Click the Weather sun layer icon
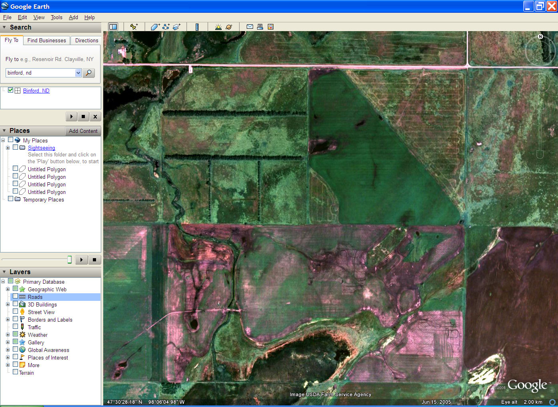The width and height of the screenshot is (558, 407). [22, 334]
